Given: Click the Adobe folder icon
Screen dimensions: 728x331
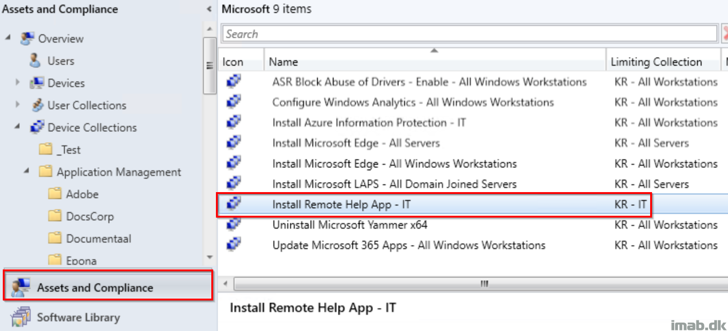Looking at the screenshot, I should (x=55, y=194).
